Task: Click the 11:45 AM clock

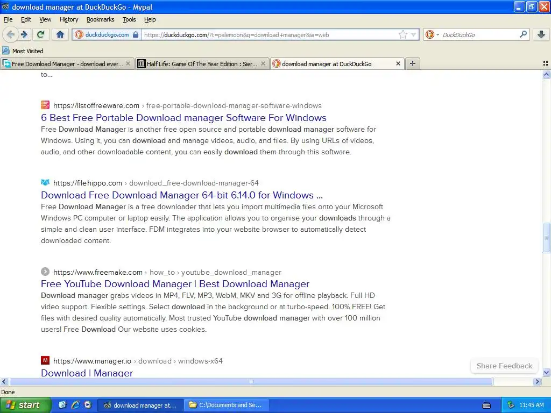Action: pos(531,405)
